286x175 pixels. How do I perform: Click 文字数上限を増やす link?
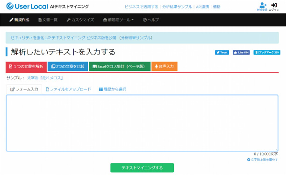(263, 160)
